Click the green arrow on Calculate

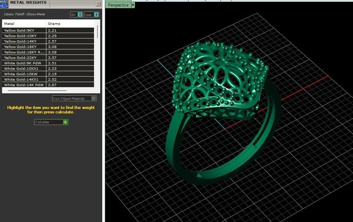tap(65, 122)
